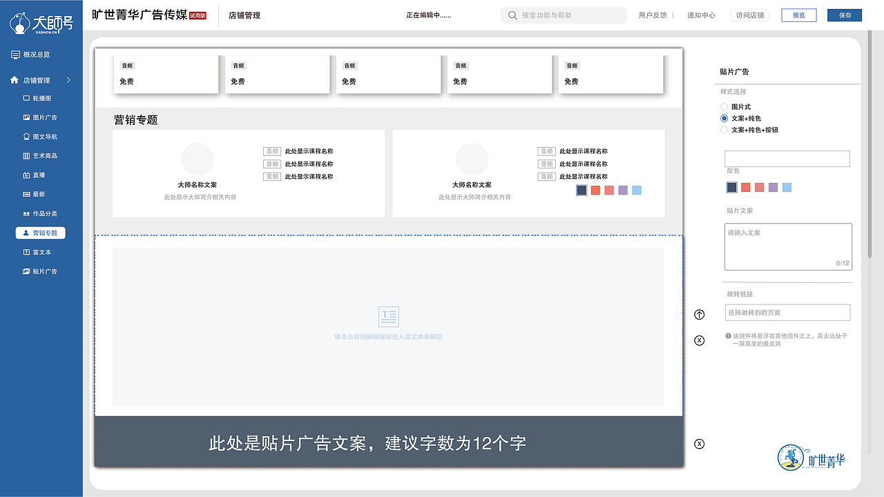
Task: Click the 店铺管理 home icon
Action: click(x=15, y=80)
